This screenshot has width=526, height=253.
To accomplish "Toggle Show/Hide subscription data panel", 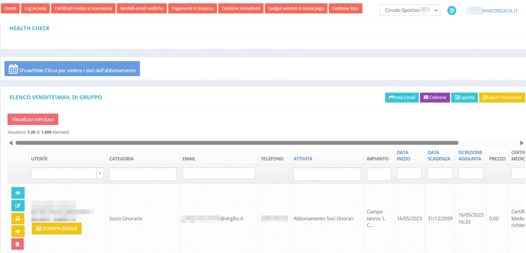I will coord(72,70).
